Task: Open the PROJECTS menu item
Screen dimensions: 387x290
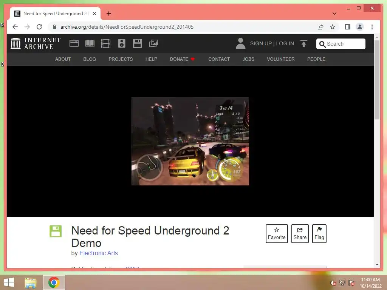Action: [x=121, y=59]
